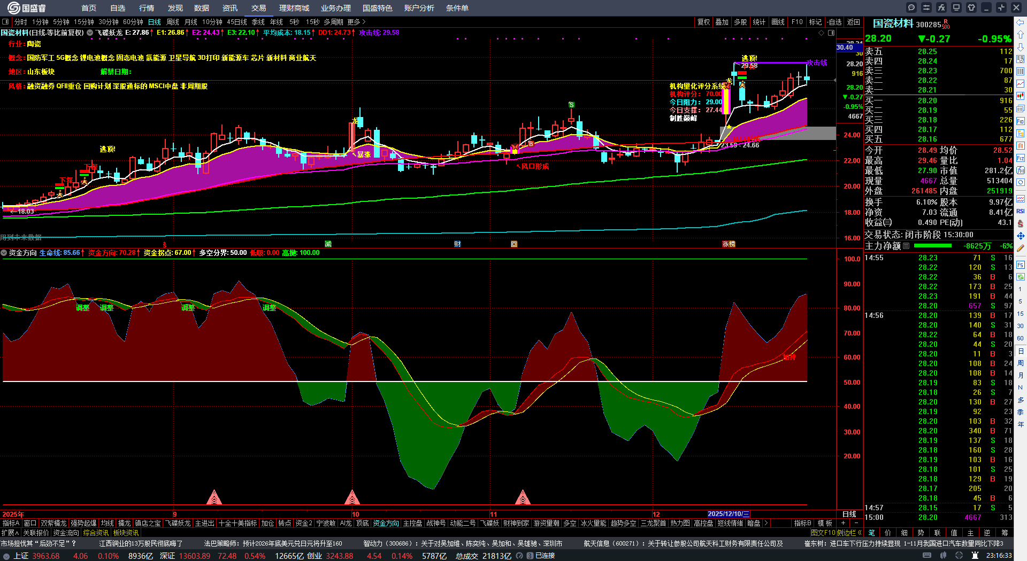Click the 笔 tick detail tab
1027x561 pixels.
(x=872, y=533)
